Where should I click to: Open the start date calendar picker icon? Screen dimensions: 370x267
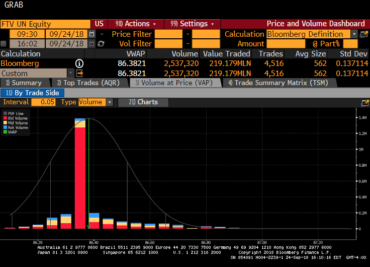pos(91,34)
